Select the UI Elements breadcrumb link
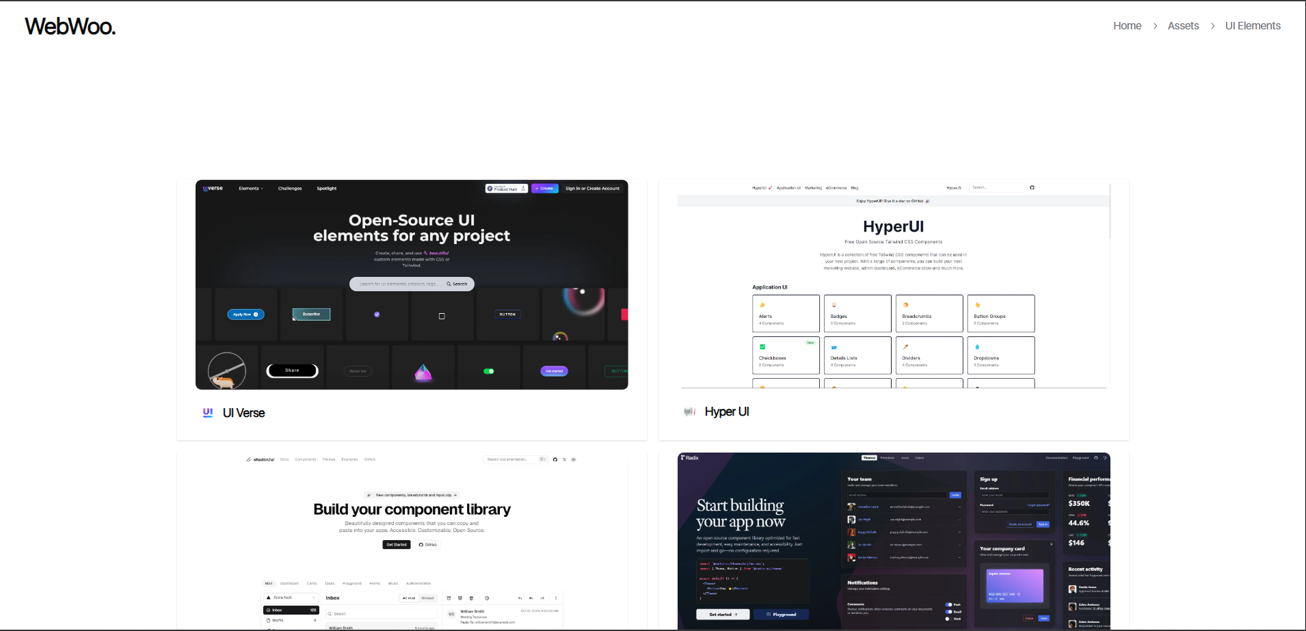 1253,26
